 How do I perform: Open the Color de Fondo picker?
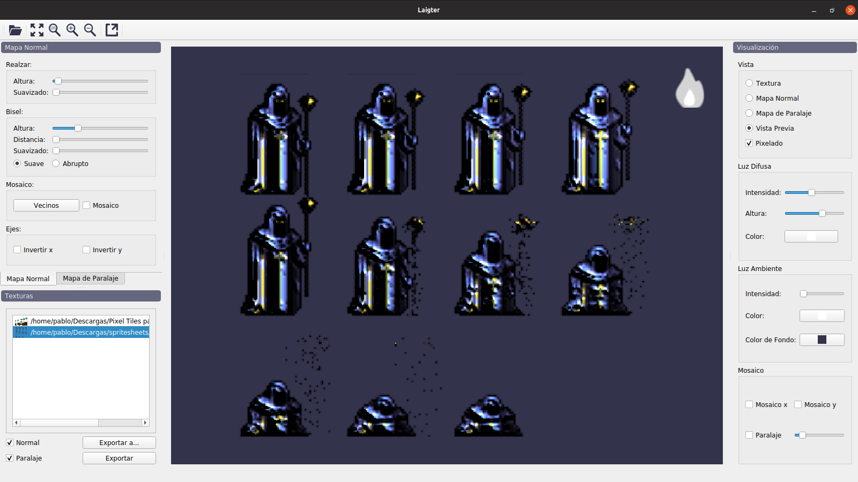(822, 340)
